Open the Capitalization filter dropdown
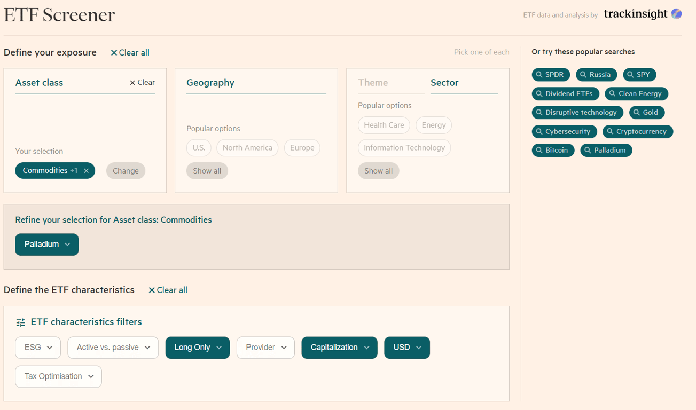The image size is (696, 410). (339, 348)
